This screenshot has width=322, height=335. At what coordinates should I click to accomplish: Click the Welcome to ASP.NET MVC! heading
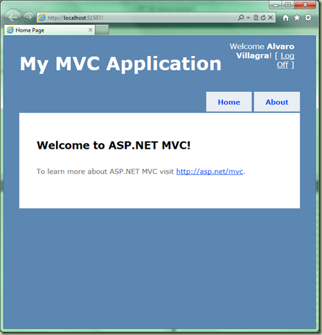tap(114, 145)
